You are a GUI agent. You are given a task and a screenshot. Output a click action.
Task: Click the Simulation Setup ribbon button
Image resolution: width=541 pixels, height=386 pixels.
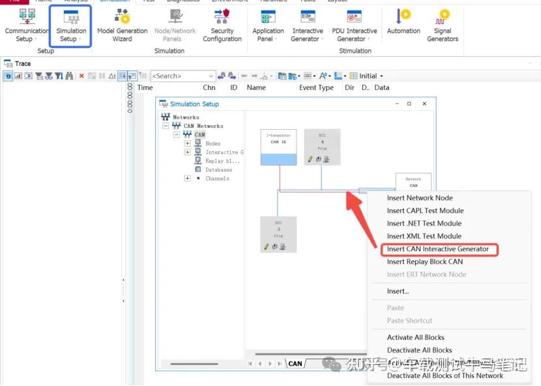(71, 26)
